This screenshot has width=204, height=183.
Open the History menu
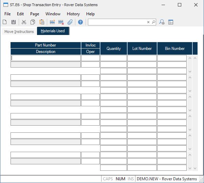point(73,14)
